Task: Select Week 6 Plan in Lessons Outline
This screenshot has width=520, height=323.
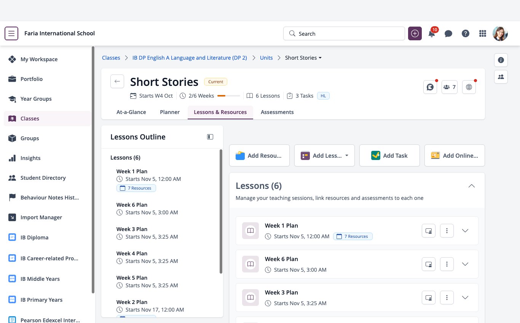Action: [132, 205]
